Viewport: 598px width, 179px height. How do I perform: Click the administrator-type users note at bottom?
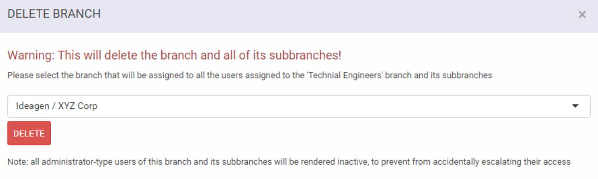289,162
